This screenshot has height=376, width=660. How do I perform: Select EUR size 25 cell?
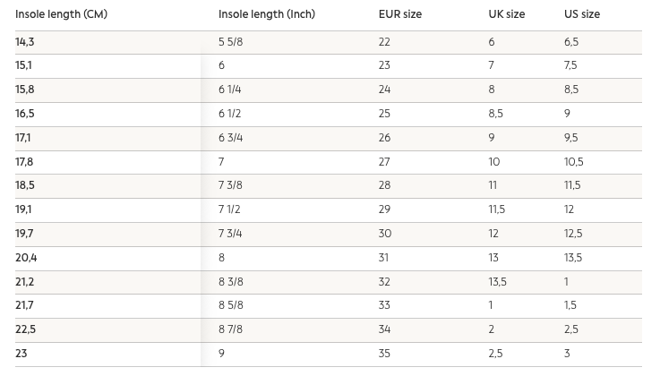[x=385, y=114]
